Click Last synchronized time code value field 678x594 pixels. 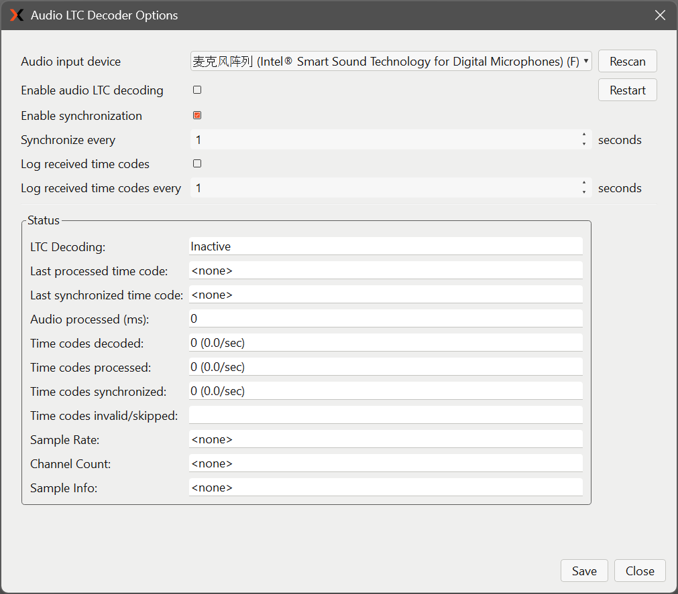tap(386, 295)
